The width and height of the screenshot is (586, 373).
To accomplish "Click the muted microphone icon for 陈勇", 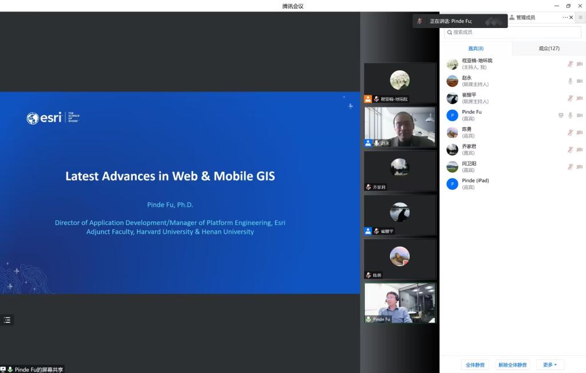I will coord(570,133).
